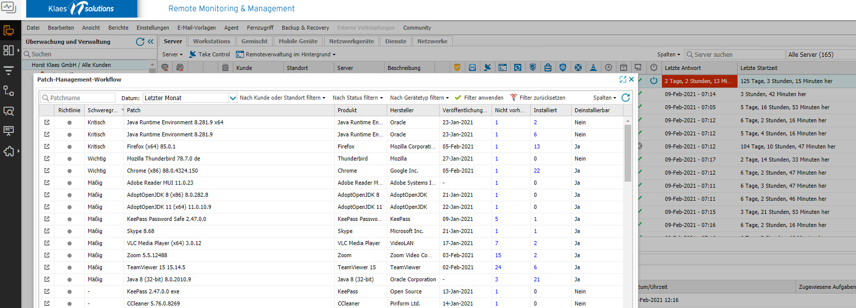Click the Filter anwenden button
Image resolution: width=856 pixels, height=308 pixels.
tap(479, 98)
